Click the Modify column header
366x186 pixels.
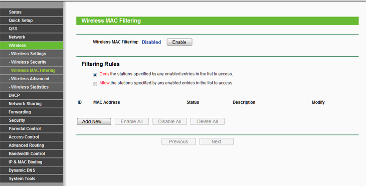coord(318,102)
